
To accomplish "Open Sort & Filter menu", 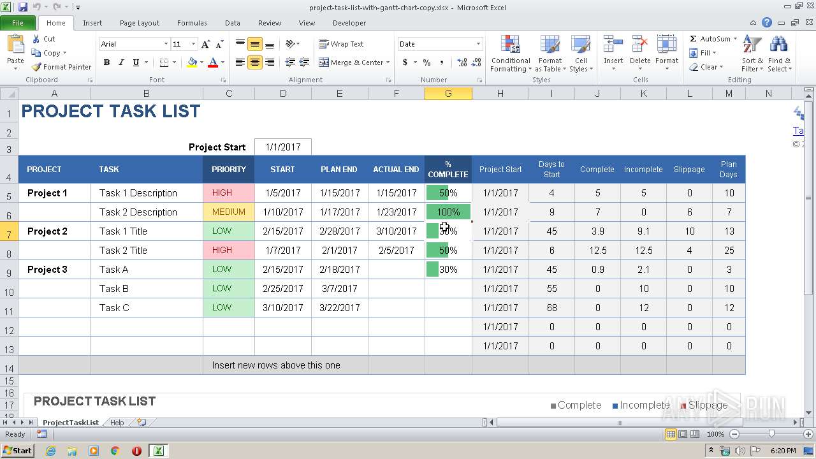I will 752,54.
